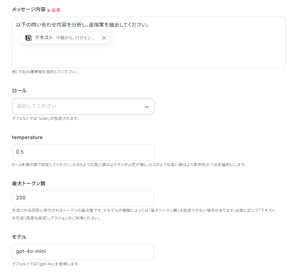Focus the temperature field containing 0.5
299x273 pixels.
tap(83, 152)
